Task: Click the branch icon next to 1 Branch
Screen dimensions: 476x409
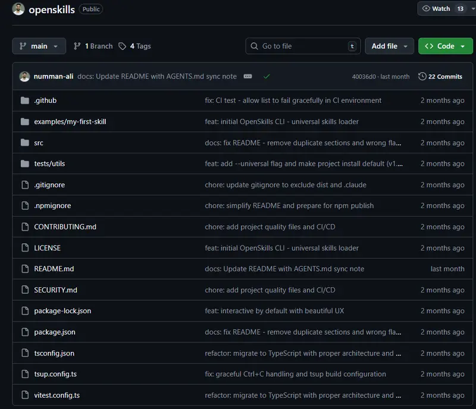Action: tap(78, 46)
